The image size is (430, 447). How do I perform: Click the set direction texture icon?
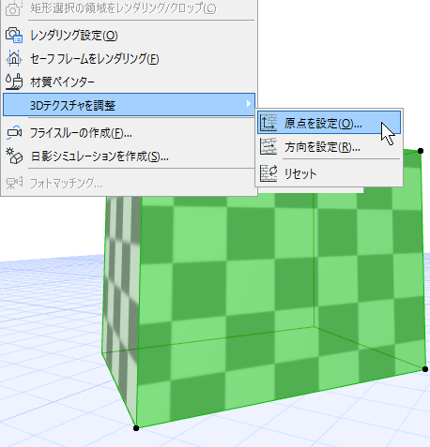(x=269, y=147)
